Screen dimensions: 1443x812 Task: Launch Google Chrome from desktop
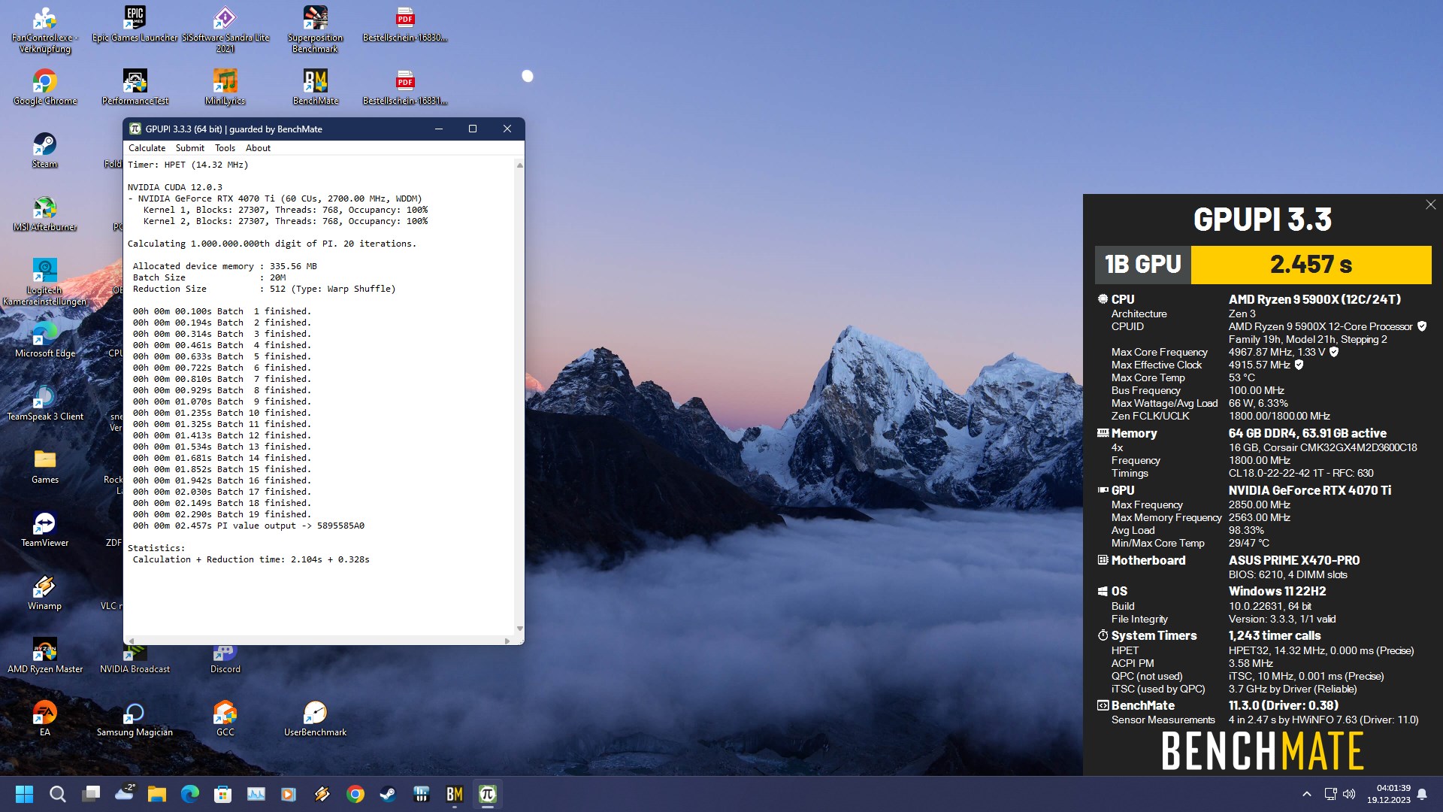click(45, 87)
